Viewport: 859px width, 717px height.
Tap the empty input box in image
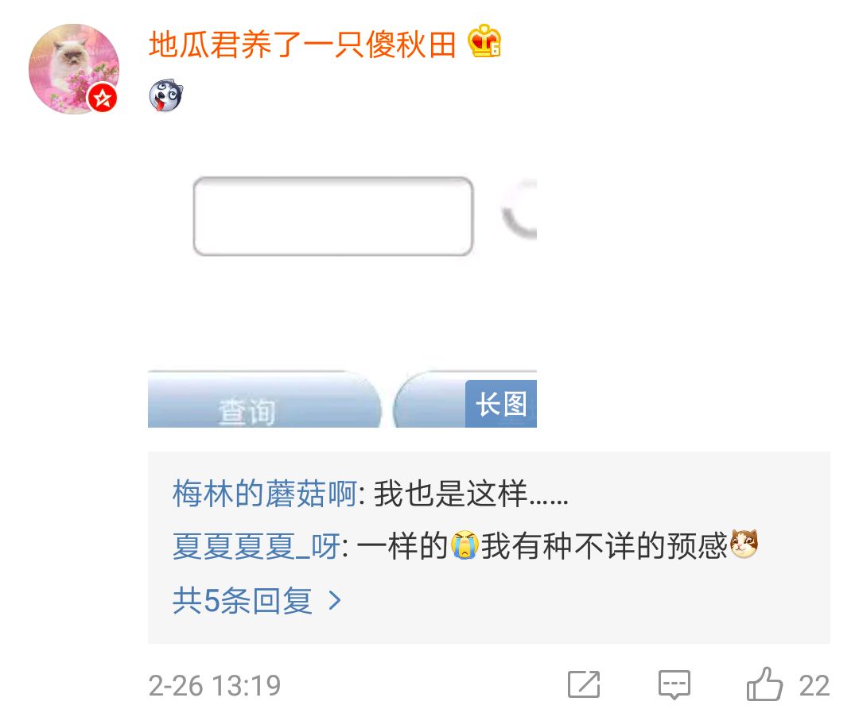[333, 216]
